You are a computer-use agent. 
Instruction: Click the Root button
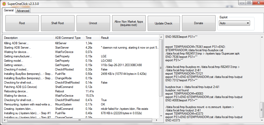22,23
